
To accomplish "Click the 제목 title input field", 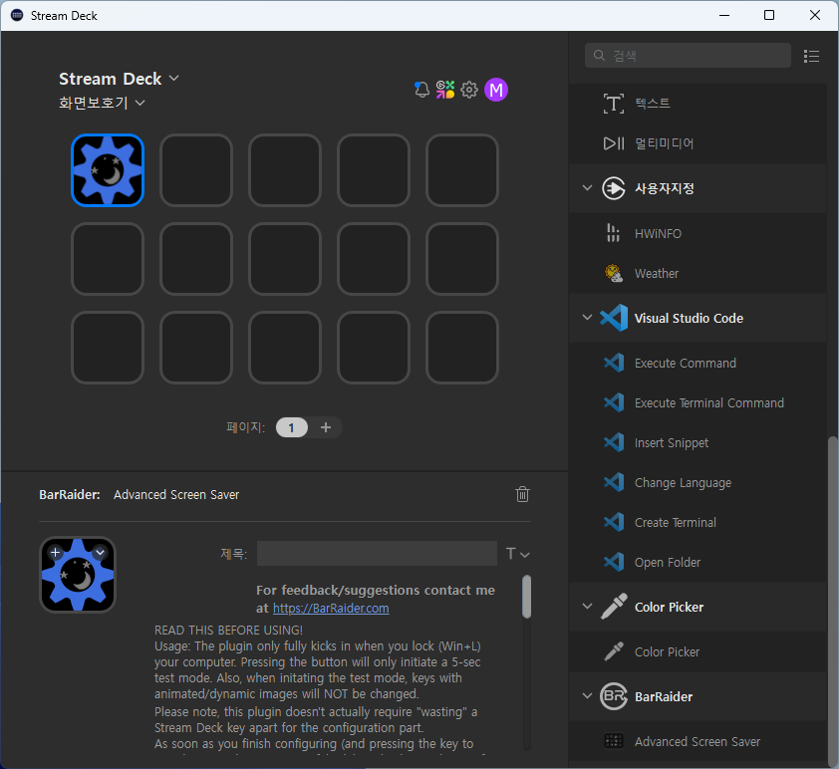I will pos(377,554).
